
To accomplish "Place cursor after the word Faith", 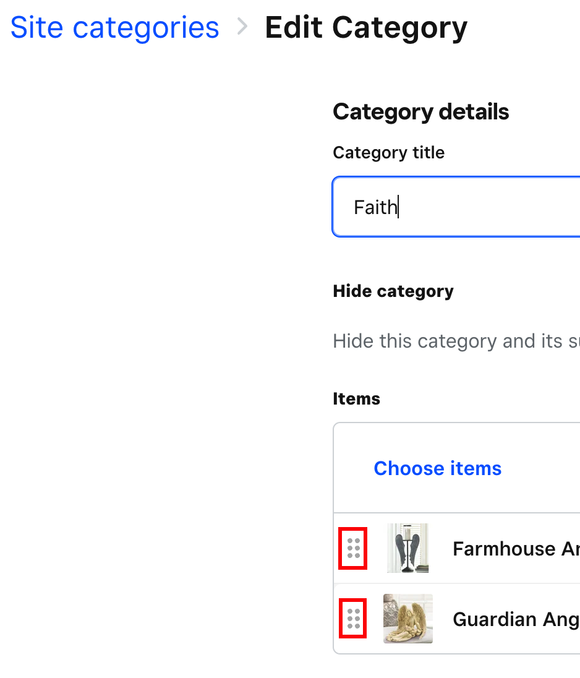I will pos(399,207).
